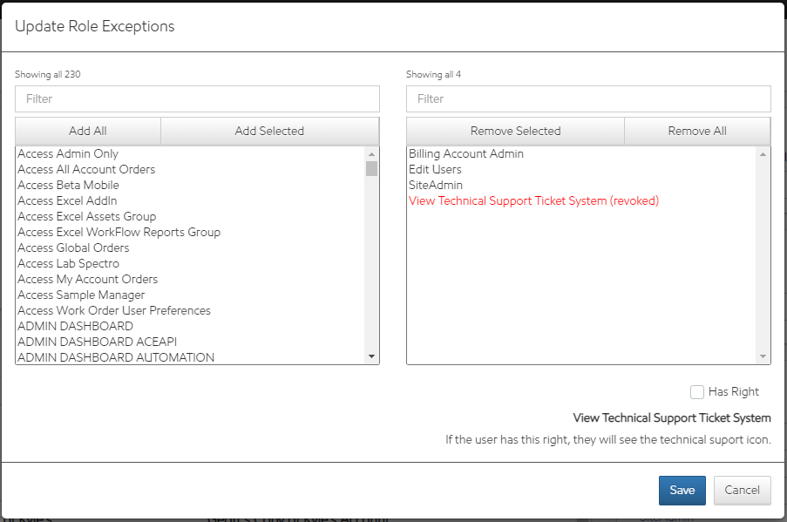Select Billing Account Admin in assigned list
The image size is (787, 522).
(x=465, y=153)
